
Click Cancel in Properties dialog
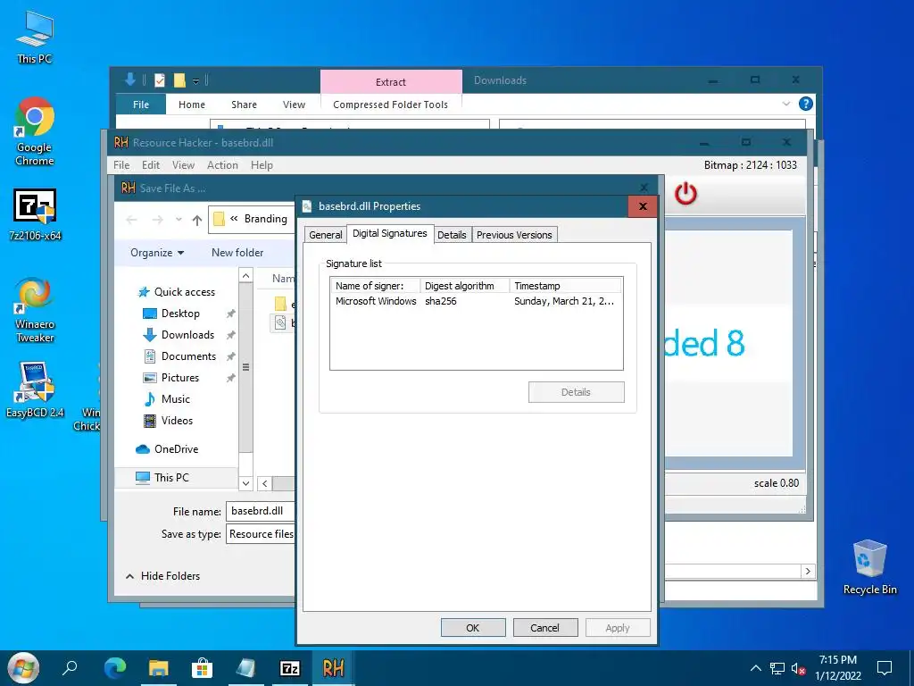pyautogui.click(x=545, y=628)
